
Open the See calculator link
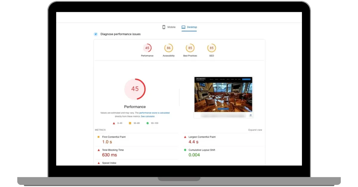[x=148, y=116]
